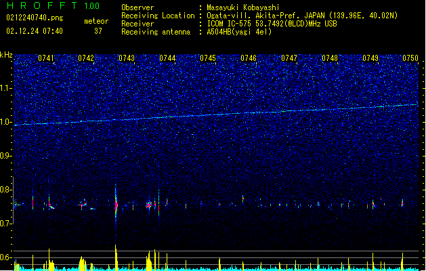Click the 0.6 kHz axis label

[6, 257]
